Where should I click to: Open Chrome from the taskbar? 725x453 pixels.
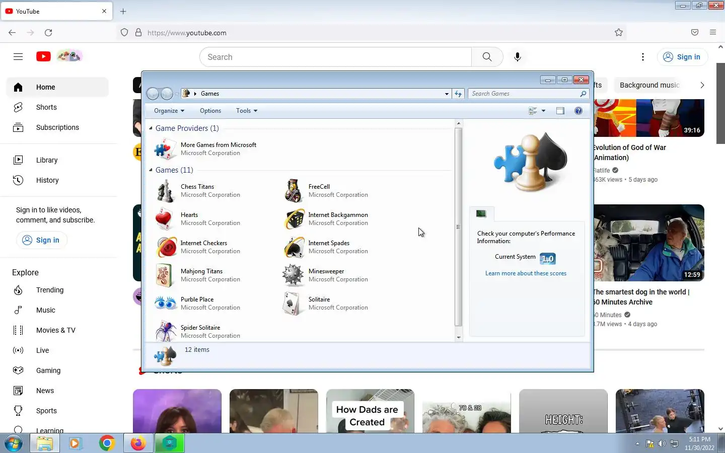pyautogui.click(x=107, y=443)
